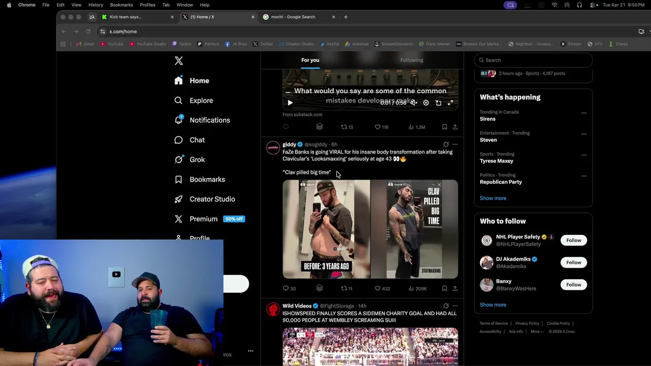The width and height of the screenshot is (651, 366).
Task: Open the Privacy Policy link
Action: point(527,323)
